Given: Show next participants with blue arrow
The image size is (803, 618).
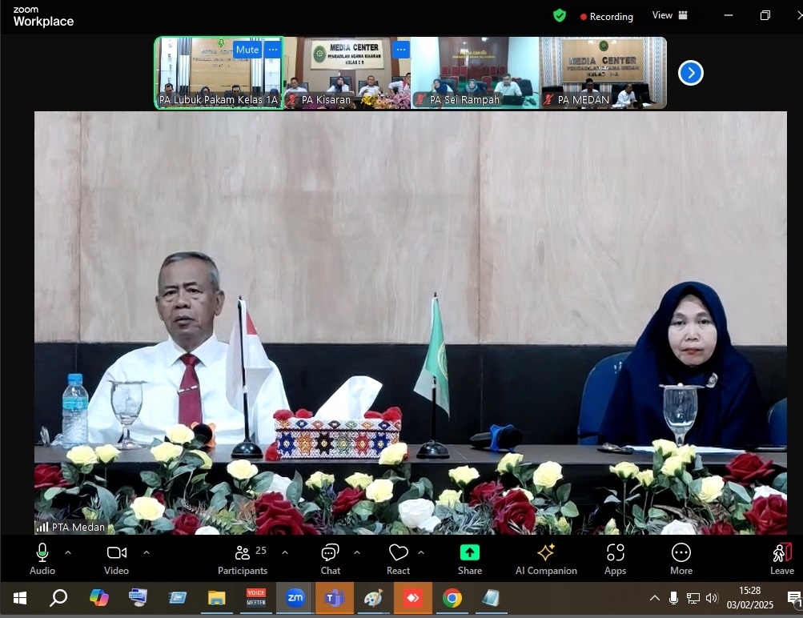Looking at the screenshot, I should coord(690,74).
